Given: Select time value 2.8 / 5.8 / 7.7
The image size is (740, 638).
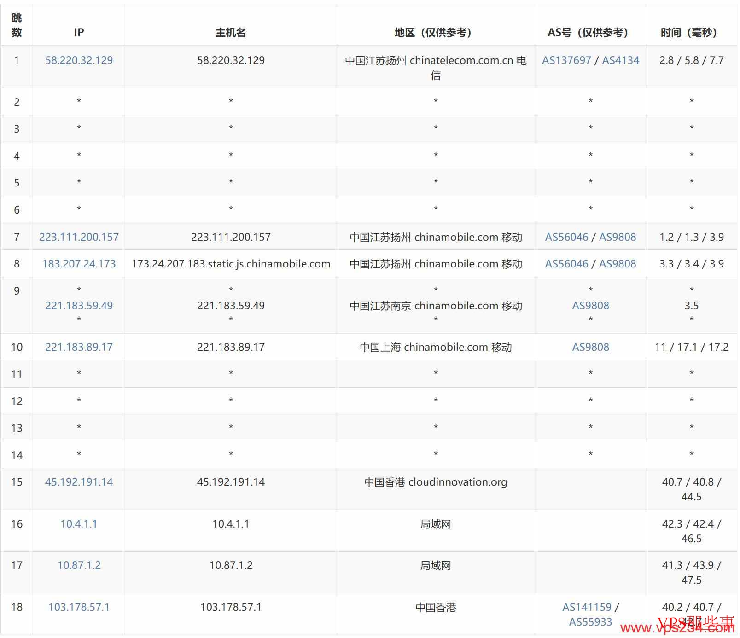Looking at the screenshot, I should (x=692, y=60).
